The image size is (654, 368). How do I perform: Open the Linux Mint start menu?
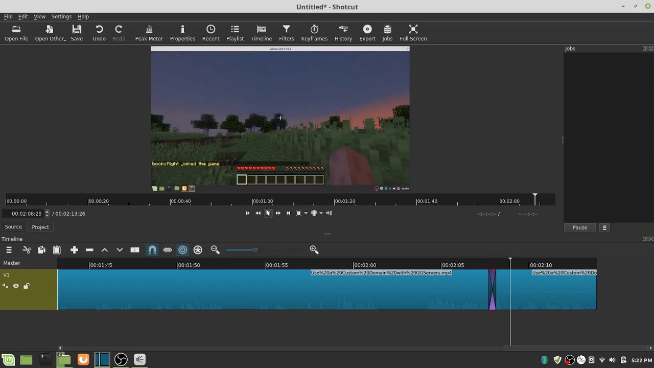click(8, 360)
